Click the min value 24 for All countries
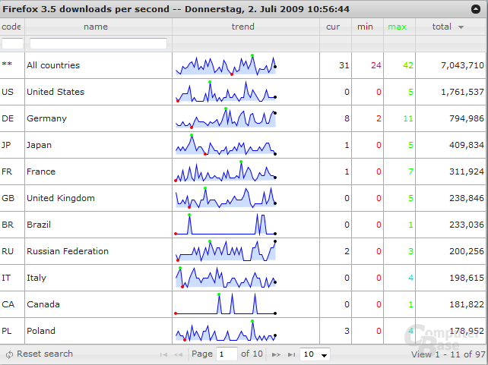This screenshot has height=365, width=488. click(376, 65)
